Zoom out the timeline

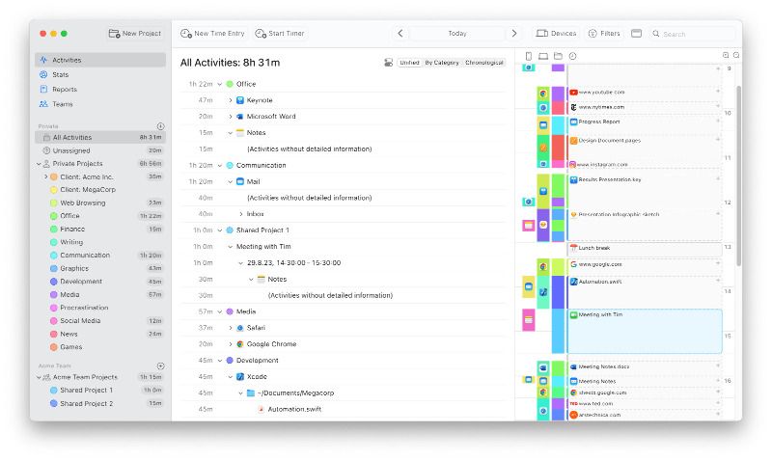coord(736,56)
